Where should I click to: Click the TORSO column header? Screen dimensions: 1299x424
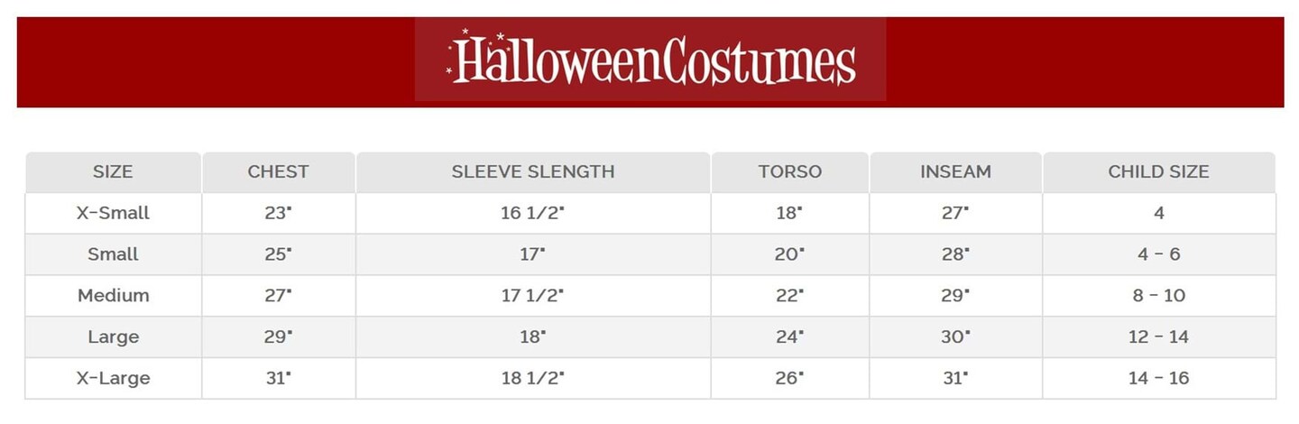(x=789, y=171)
